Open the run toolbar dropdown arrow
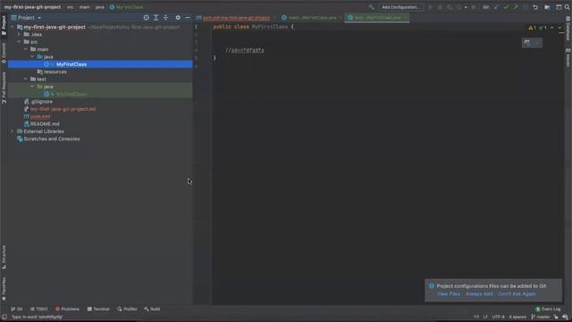 pos(466,7)
